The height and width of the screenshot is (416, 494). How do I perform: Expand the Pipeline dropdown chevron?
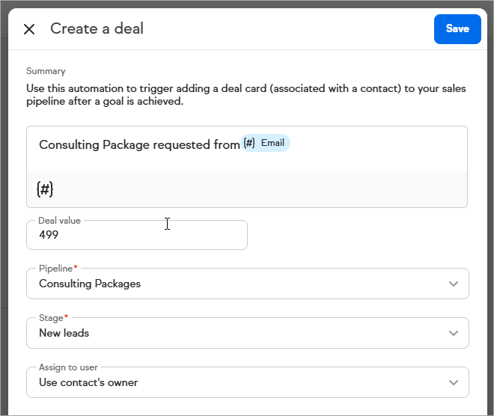tap(453, 284)
